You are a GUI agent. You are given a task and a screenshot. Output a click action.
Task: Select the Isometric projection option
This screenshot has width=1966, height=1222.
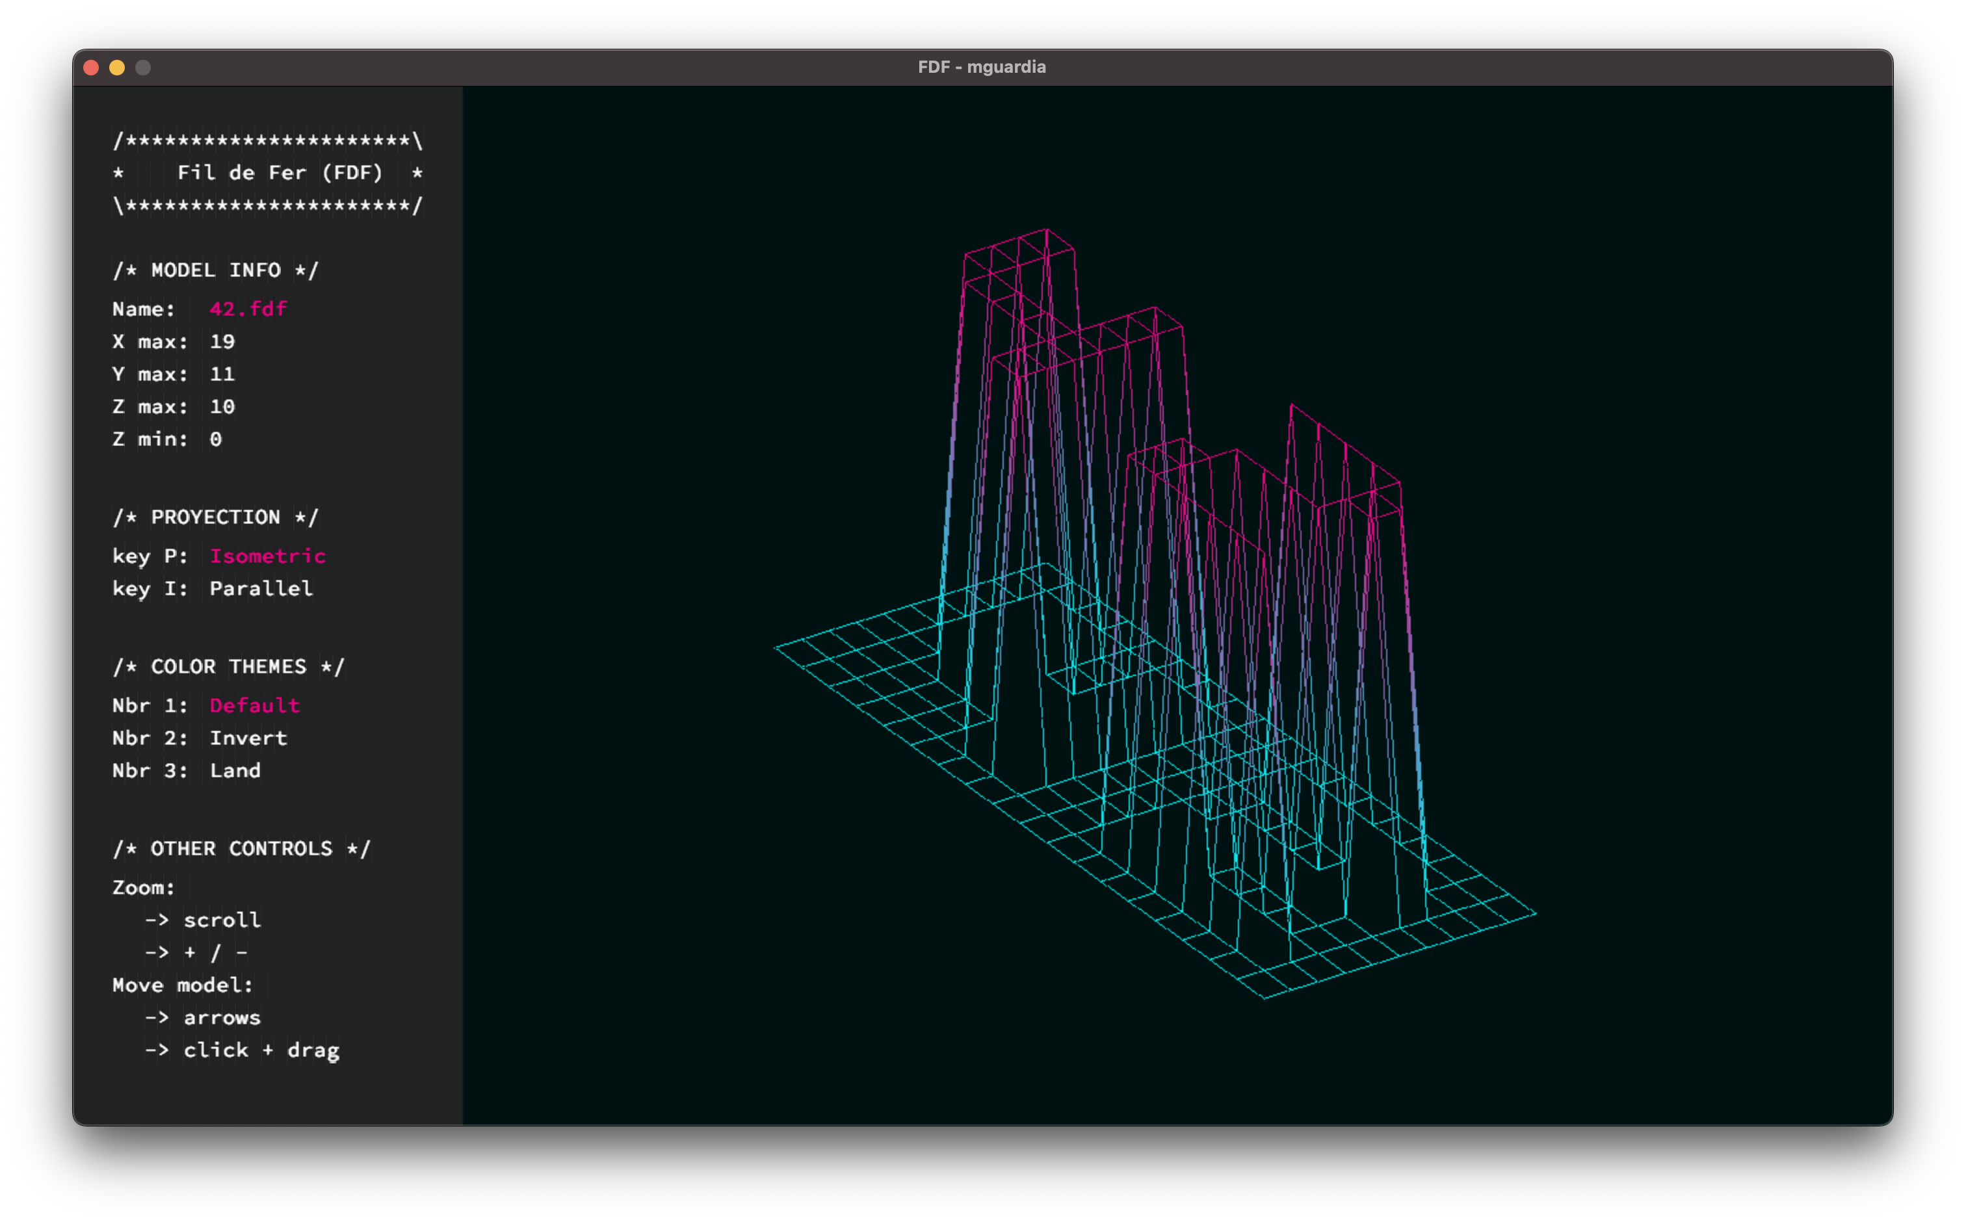268,556
